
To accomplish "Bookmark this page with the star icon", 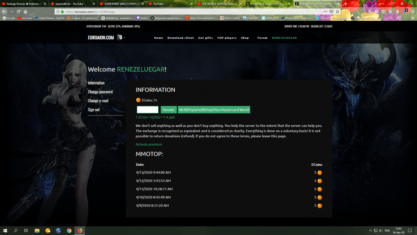I will [337, 12].
